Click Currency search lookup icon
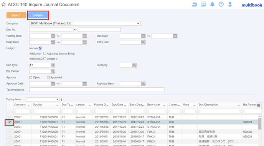The image size is (264, 146). (134, 65)
